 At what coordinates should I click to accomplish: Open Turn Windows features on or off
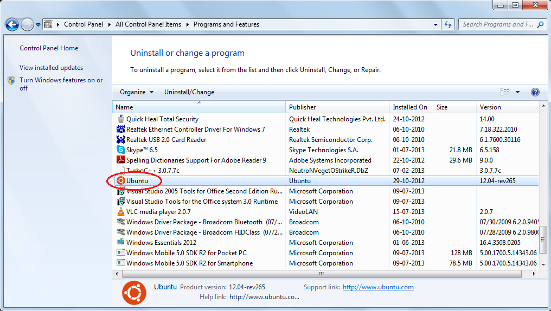point(61,84)
